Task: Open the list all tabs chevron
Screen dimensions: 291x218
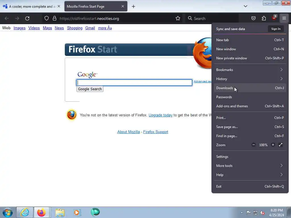Action: pyautogui.click(x=245, y=6)
